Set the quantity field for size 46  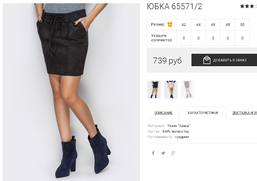click(213, 38)
